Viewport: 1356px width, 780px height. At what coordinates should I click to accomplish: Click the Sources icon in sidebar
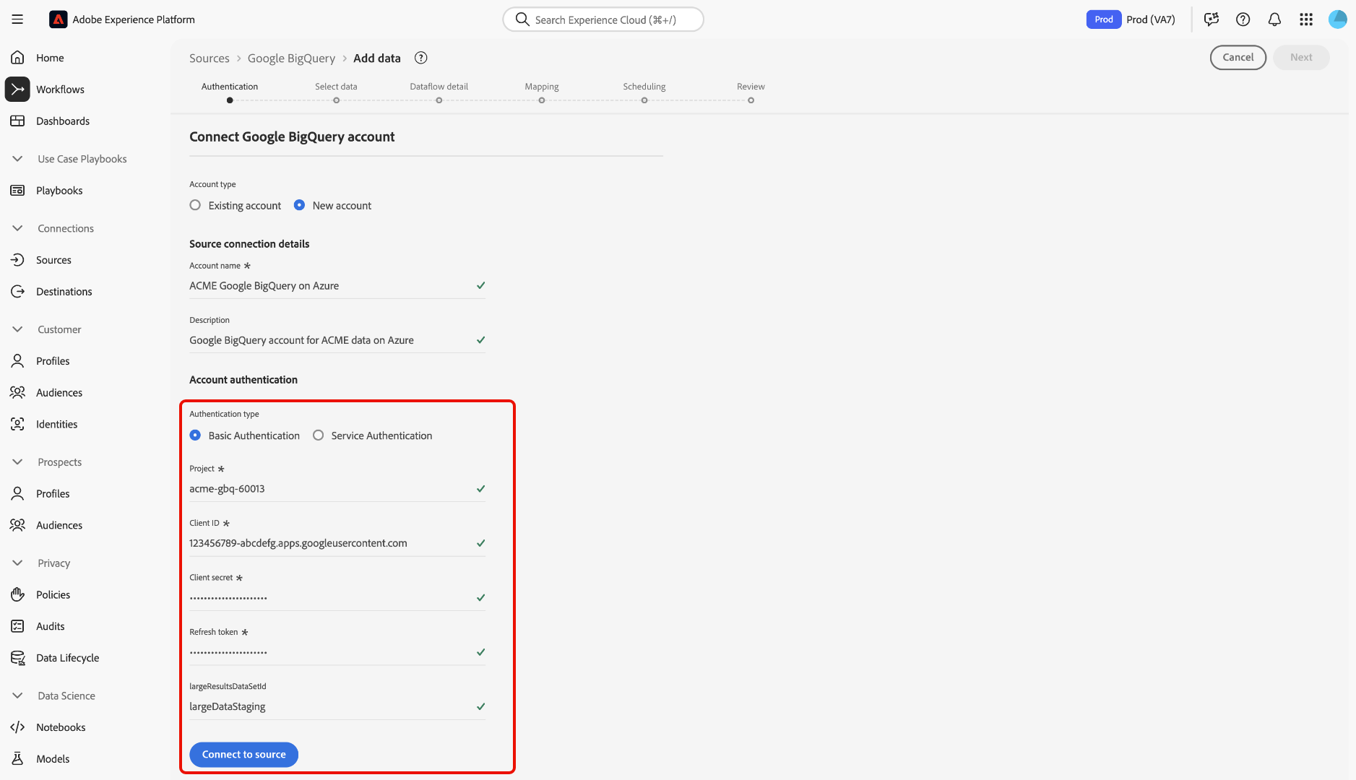(x=17, y=260)
